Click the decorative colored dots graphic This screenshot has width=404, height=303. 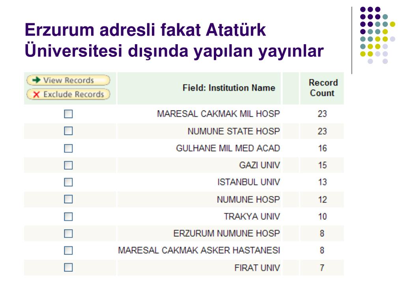pos(378,35)
